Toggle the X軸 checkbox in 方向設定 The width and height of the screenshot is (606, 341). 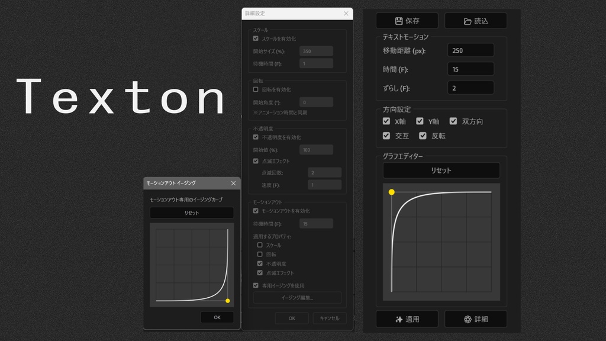pyautogui.click(x=386, y=121)
